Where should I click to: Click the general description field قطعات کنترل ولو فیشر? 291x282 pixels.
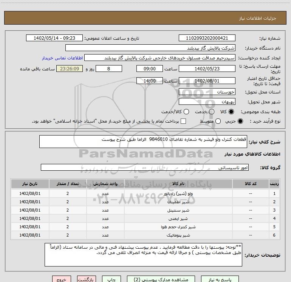143,142
